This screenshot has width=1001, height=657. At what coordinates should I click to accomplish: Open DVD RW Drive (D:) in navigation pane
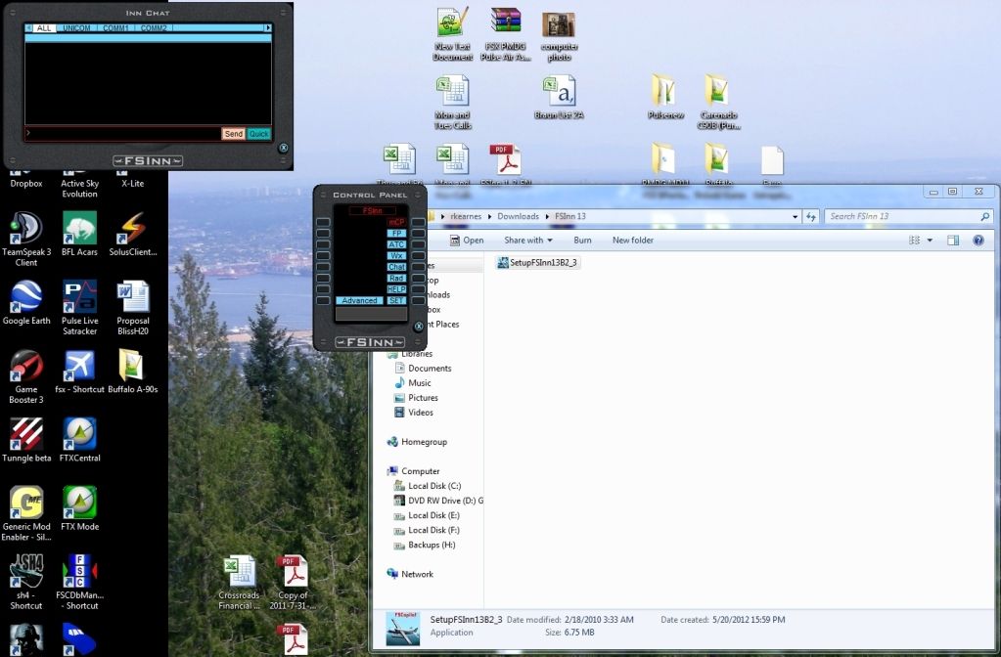pos(438,501)
